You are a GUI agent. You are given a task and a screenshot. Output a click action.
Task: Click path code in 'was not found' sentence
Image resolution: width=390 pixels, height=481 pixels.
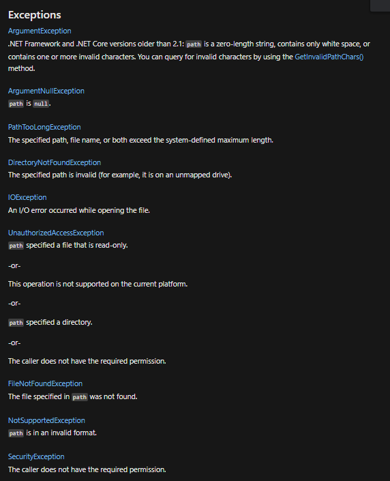click(x=79, y=397)
